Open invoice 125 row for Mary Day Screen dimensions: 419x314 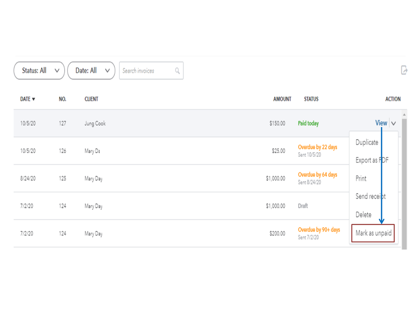coord(168,179)
